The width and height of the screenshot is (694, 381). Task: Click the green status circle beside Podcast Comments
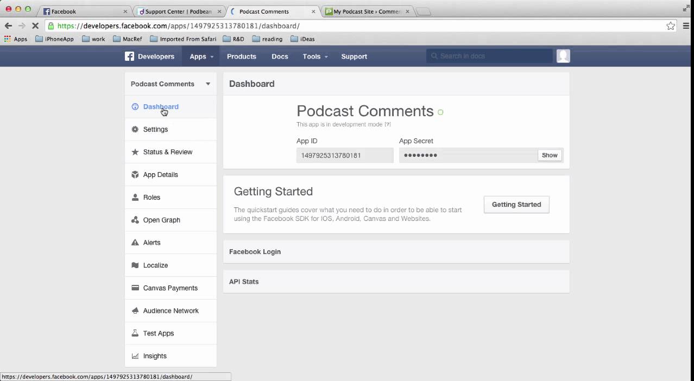[x=440, y=112]
